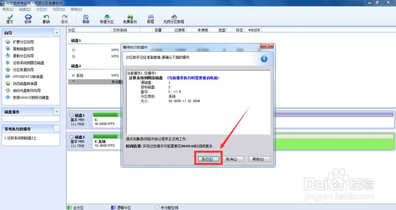This screenshot has width=396, height=210.
Task: Open the 常规(G) menu
Action: tap(8, 9)
